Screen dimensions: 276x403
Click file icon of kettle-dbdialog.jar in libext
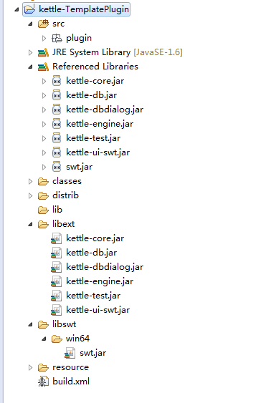click(57, 267)
